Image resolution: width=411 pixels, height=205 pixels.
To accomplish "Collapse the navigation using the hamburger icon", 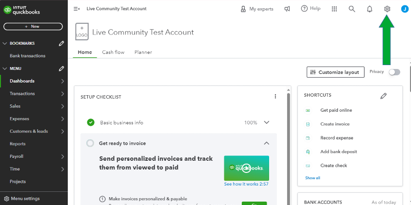I will 77,9.
